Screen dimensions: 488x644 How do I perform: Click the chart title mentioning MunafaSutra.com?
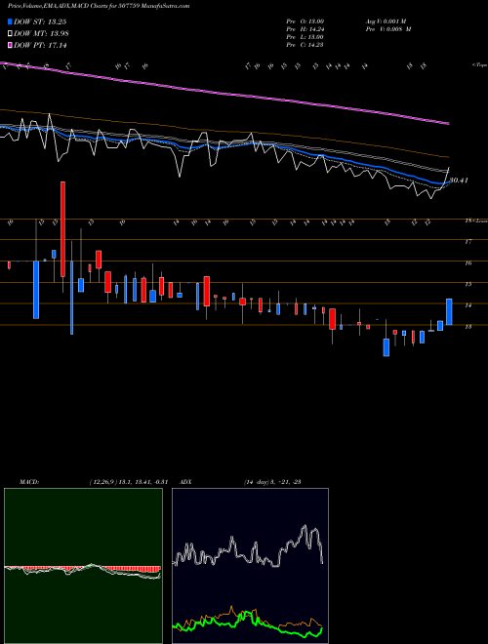[x=99, y=7]
